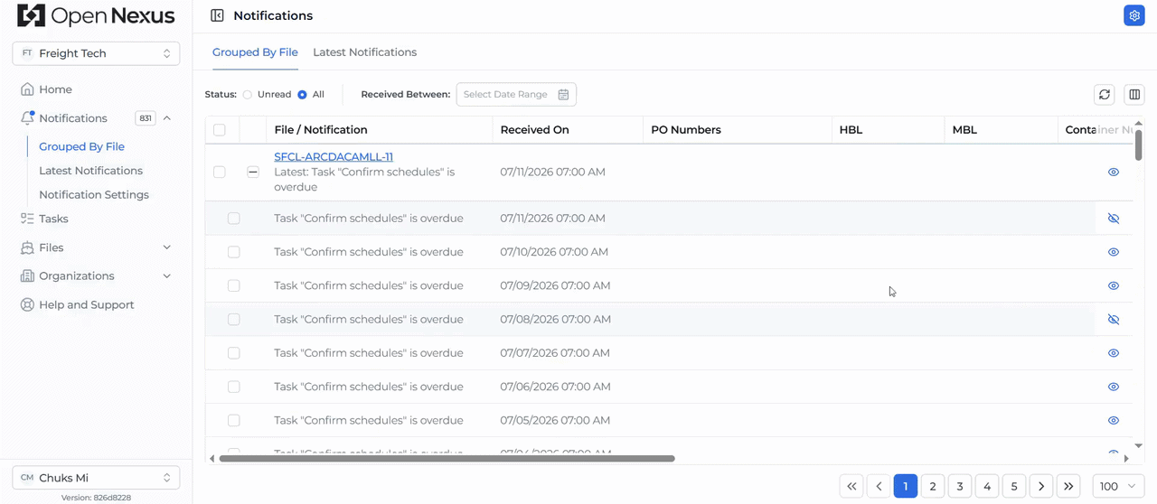Check the 07/06/2026 notification checkbox
Screen dimensions: 1157x504
tap(233, 387)
